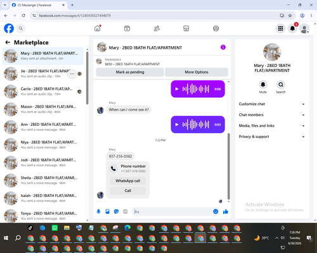Bookmark this page with the star

290,15
